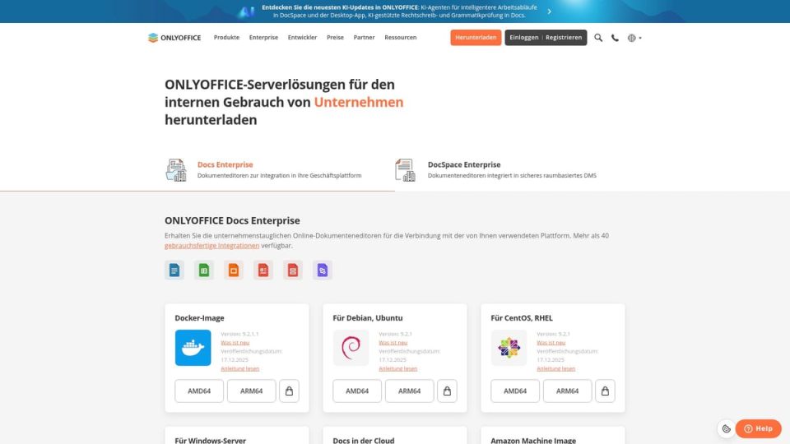The width and height of the screenshot is (790, 444).
Task: Click the orange presentation editor icon
Action: (x=234, y=271)
